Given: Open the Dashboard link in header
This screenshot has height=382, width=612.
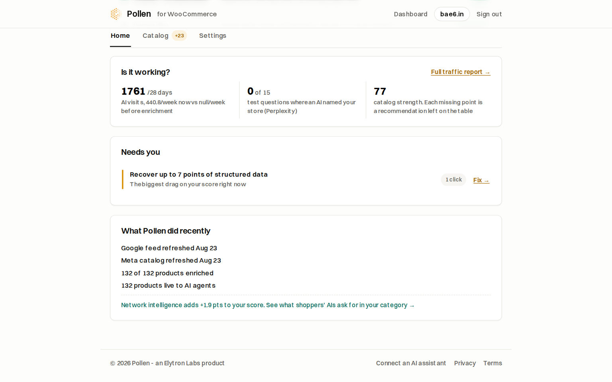Looking at the screenshot, I should [x=410, y=14].
